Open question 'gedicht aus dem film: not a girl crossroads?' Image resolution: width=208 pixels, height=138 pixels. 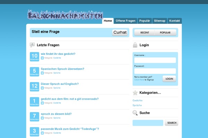[x=70, y=99]
